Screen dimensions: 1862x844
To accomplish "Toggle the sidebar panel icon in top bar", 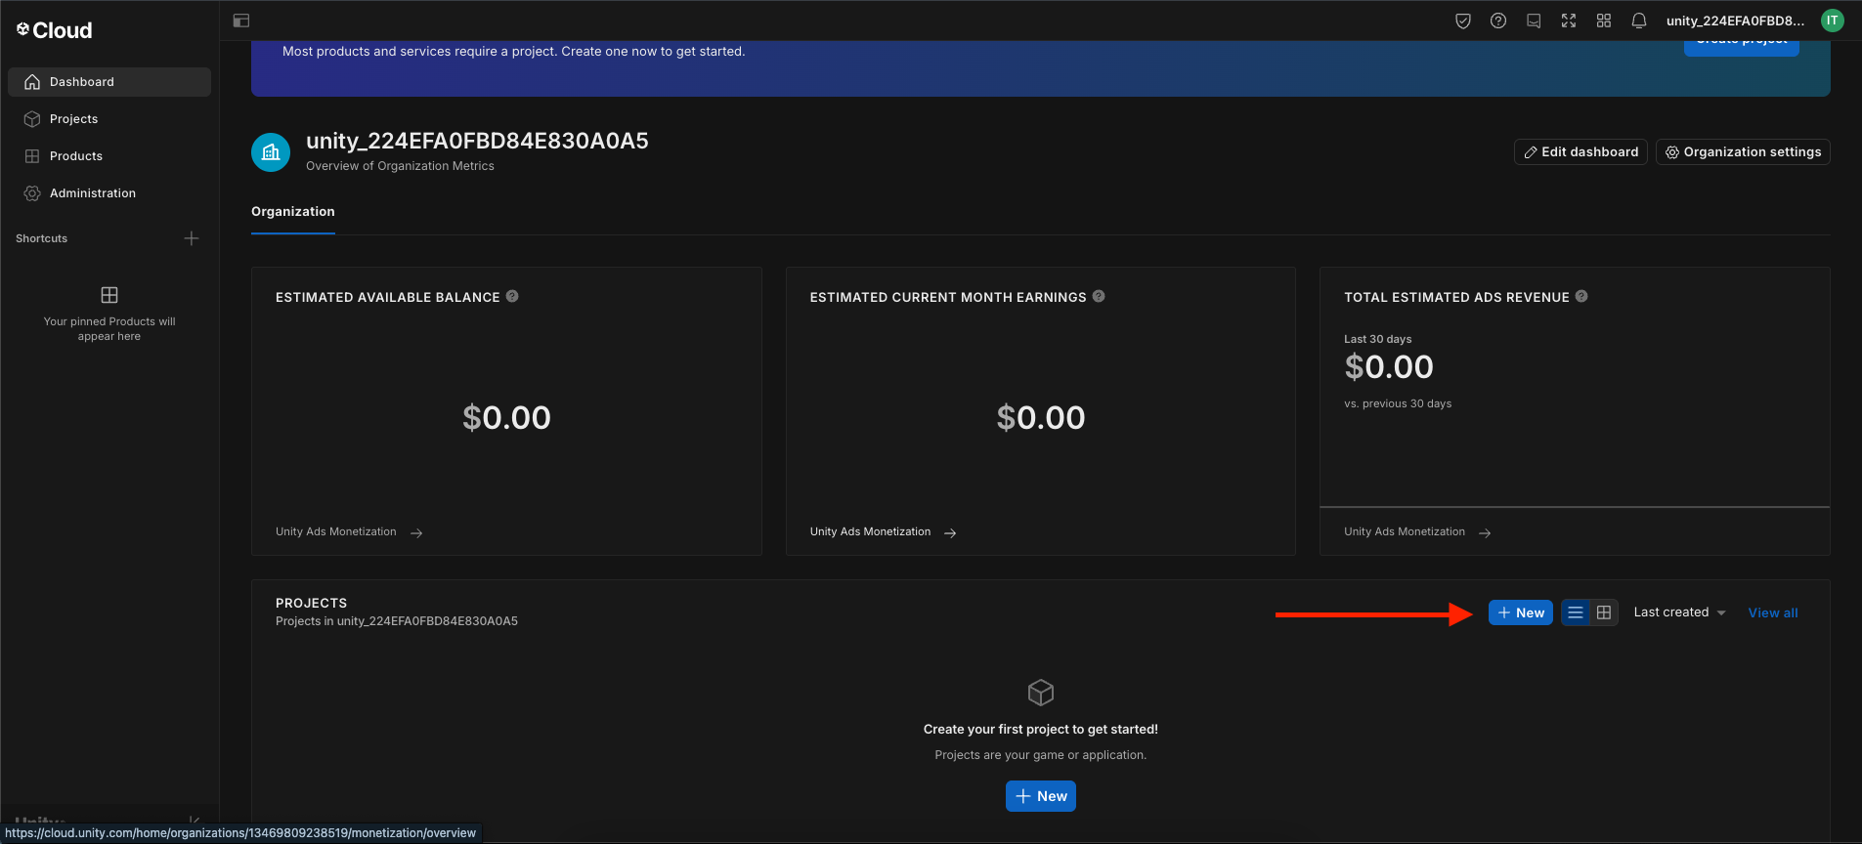I will click(241, 21).
